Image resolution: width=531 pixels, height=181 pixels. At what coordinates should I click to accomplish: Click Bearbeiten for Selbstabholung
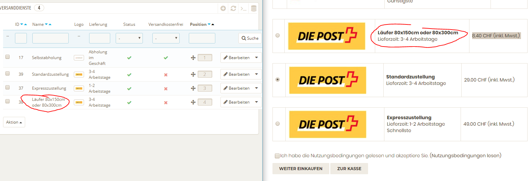(x=236, y=58)
